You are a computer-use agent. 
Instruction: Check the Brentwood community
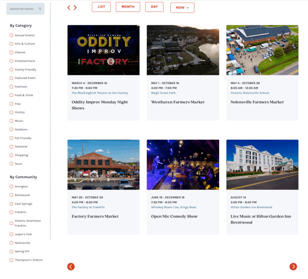pyautogui.click(x=12, y=195)
